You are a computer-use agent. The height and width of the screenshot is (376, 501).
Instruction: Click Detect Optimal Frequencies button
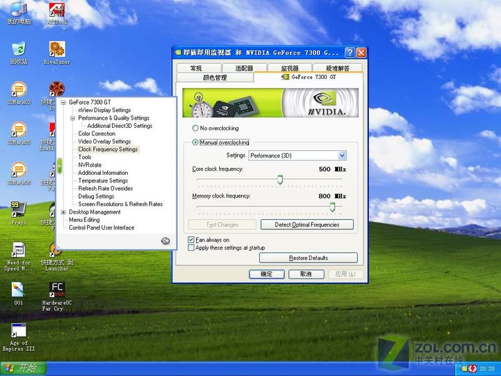[307, 224]
